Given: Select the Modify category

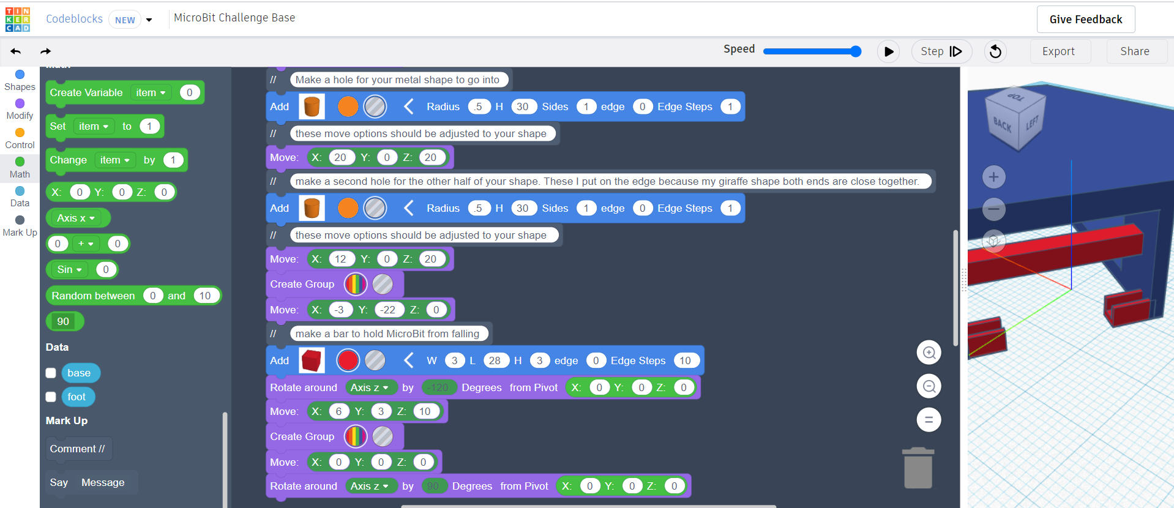Looking at the screenshot, I should [20, 110].
